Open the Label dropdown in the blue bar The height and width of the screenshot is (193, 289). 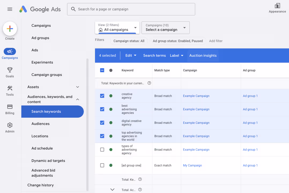tap(177, 55)
